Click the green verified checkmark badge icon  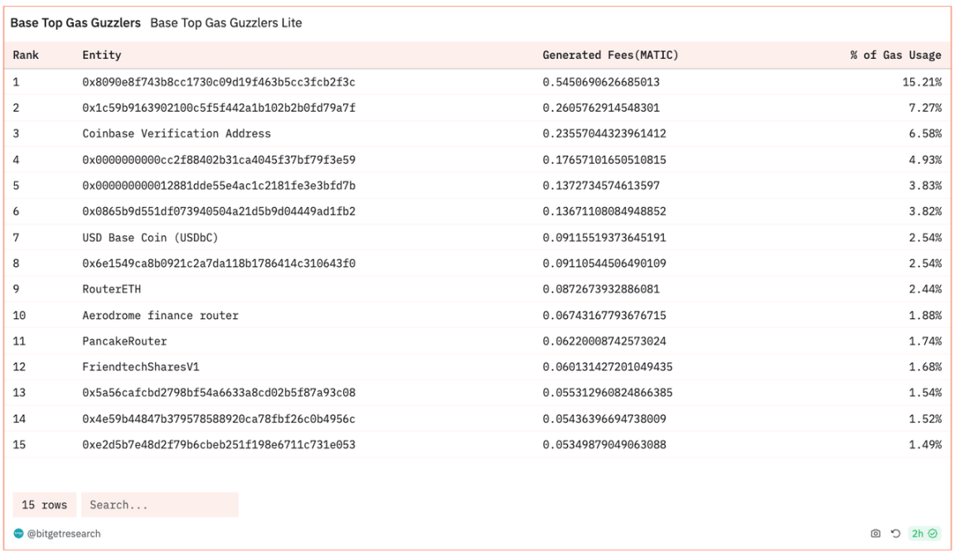[x=933, y=534]
